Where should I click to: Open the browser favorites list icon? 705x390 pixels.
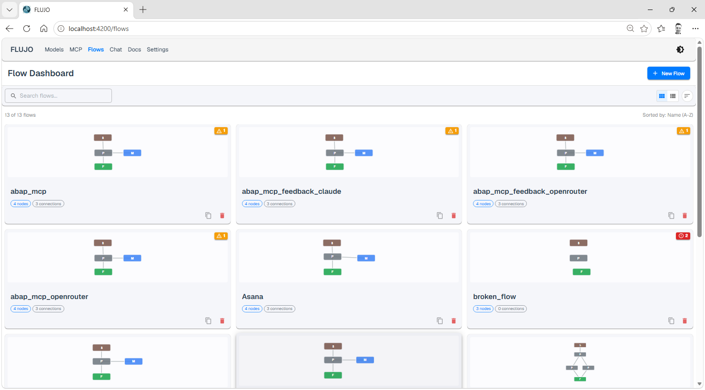point(661,29)
